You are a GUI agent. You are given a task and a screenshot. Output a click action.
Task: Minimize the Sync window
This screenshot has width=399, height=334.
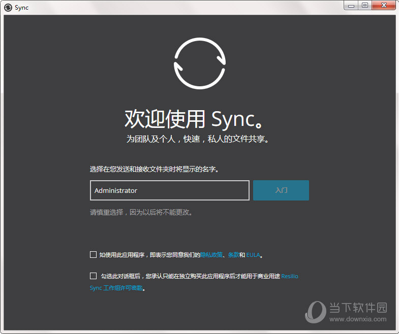[x=351, y=6]
